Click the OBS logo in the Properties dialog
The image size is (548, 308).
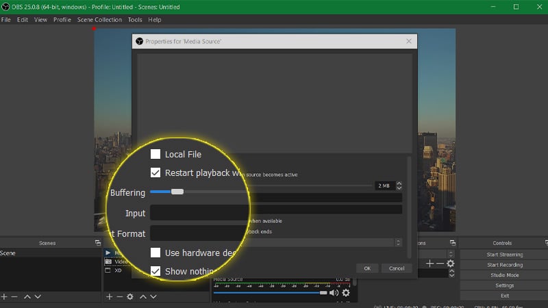pyautogui.click(x=140, y=41)
